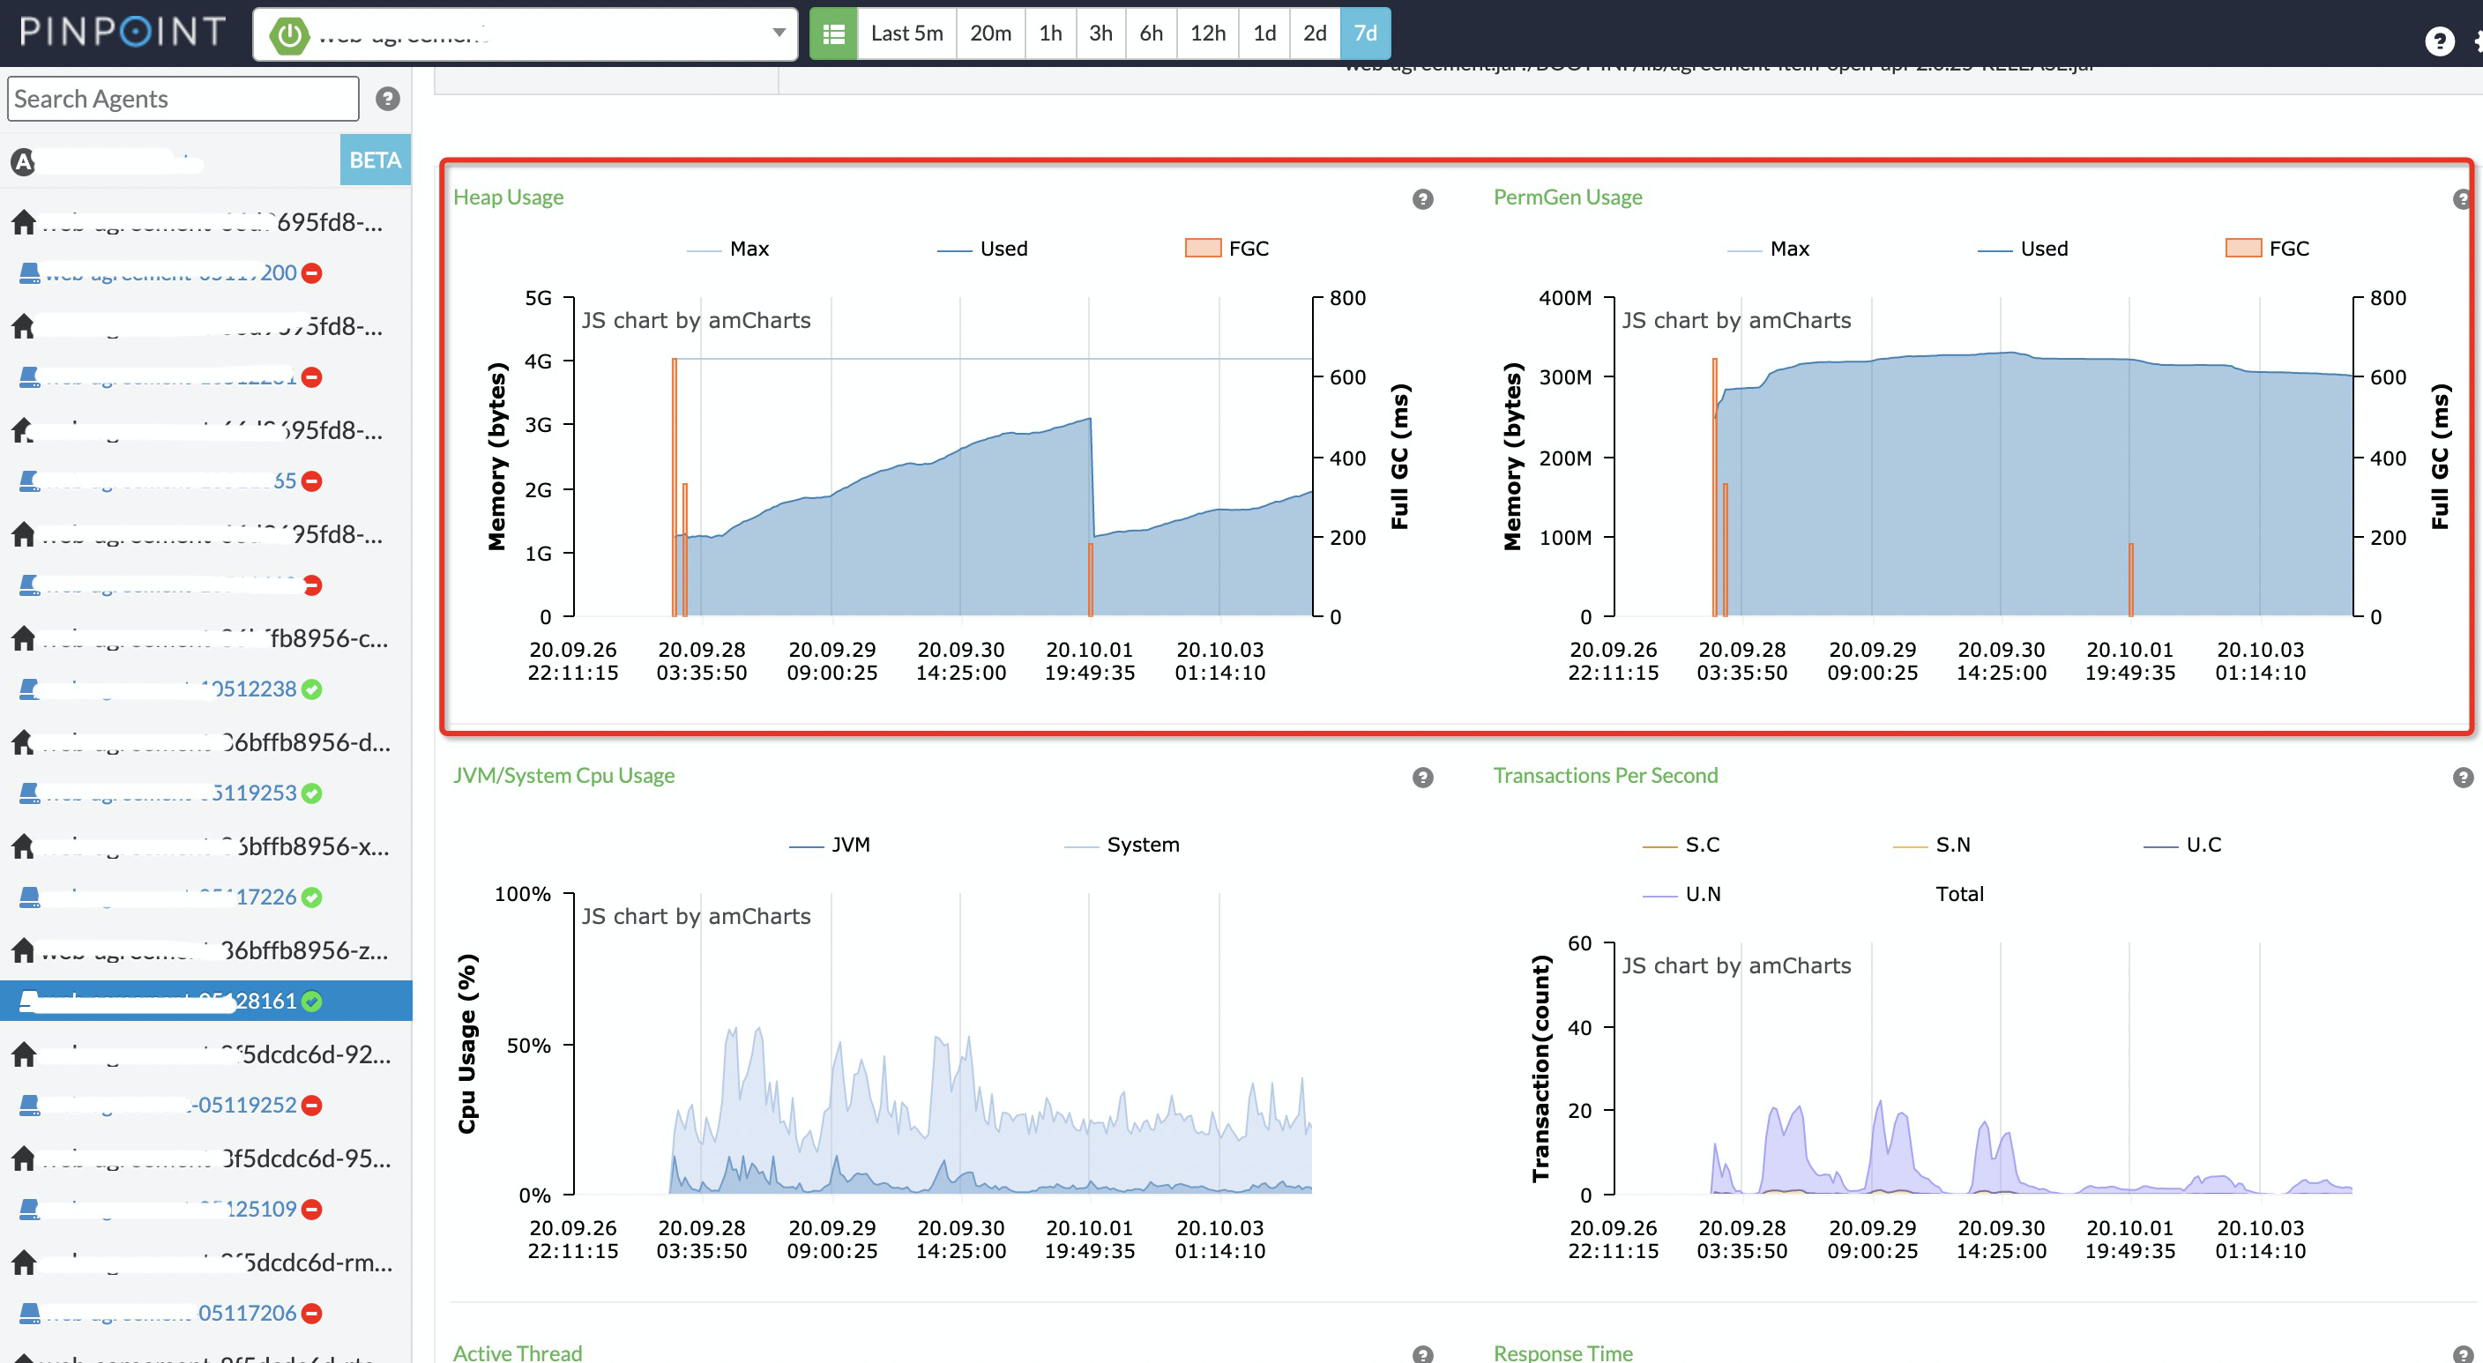
Task: Toggle System series in Cpu Usage legend
Action: [1121, 845]
